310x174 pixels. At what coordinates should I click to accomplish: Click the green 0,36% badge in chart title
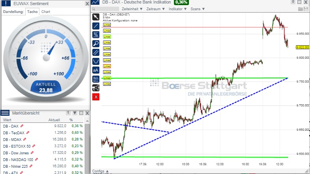[181, 2]
